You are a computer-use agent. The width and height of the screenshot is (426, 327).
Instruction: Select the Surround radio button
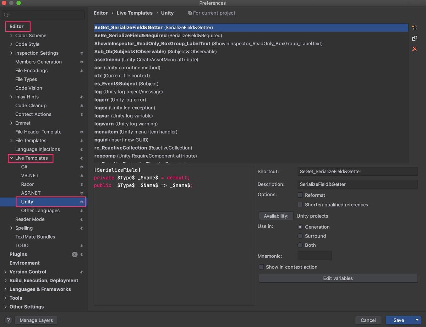tap(300, 236)
